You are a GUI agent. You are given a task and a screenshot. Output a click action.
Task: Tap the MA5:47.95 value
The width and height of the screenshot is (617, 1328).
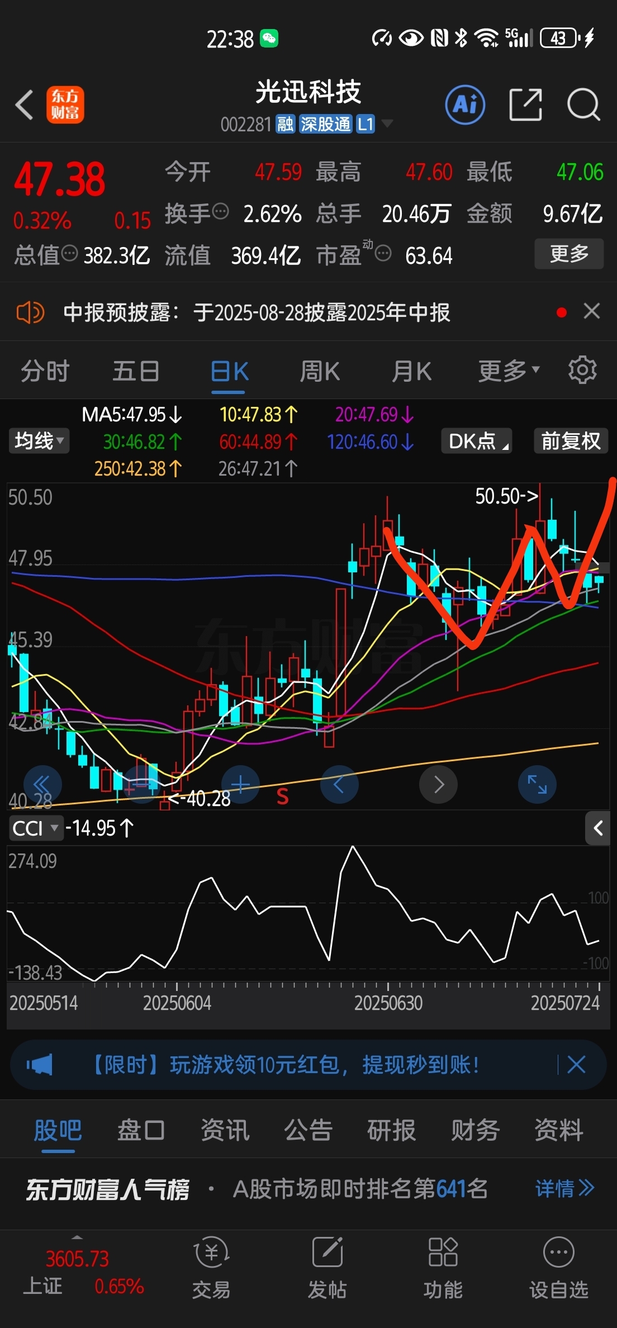(x=132, y=415)
